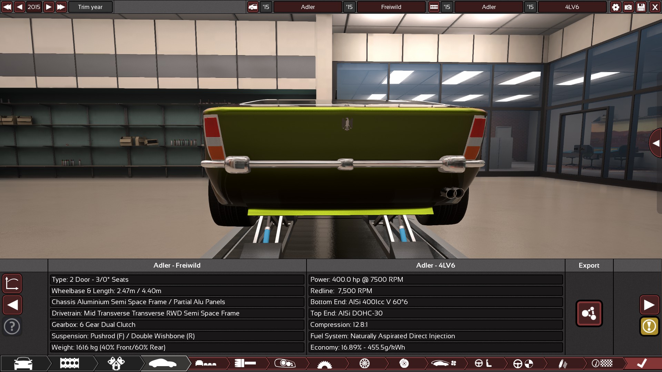
Task: Increase year with single right arrow
Action: click(49, 7)
